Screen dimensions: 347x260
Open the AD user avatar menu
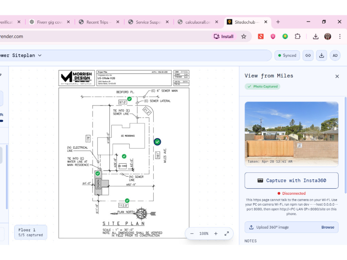[335, 55]
